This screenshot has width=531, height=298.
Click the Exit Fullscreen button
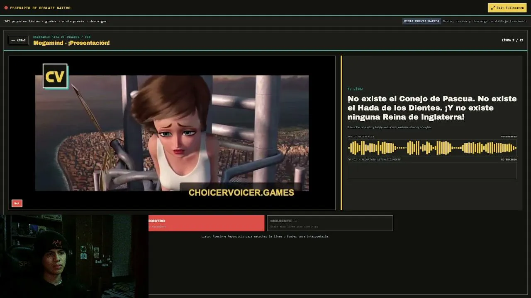click(x=507, y=7)
